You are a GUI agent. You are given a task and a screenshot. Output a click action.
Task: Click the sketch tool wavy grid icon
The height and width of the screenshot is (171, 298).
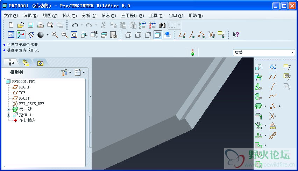(x=272, y=67)
